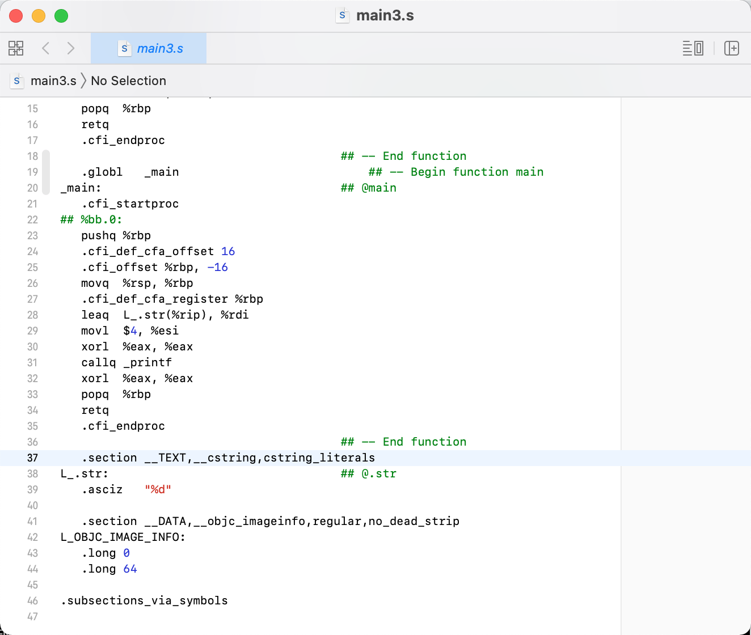The image size is (751, 635).
Task: Click the '.subsections_via_symbols' directive
Action: [144, 600]
